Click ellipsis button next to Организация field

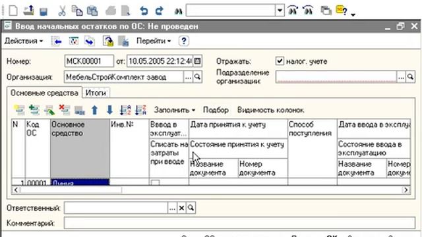(x=188, y=77)
